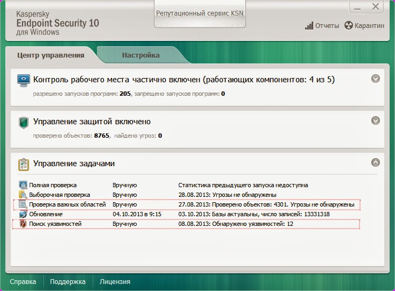Expand the Контроль рабочего места section
Image resolution: width=395 pixels, height=291 pixels.
point(375,79)
